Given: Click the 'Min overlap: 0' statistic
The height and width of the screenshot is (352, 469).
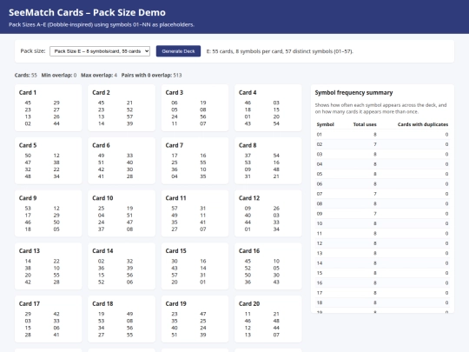Looking at the screenshot, I should click(x=59, y=75).
